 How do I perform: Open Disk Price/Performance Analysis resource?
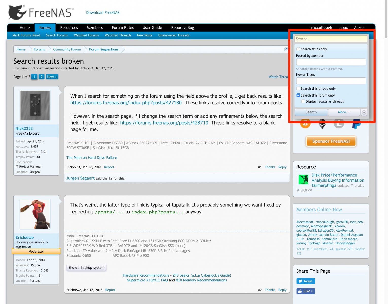338,178
